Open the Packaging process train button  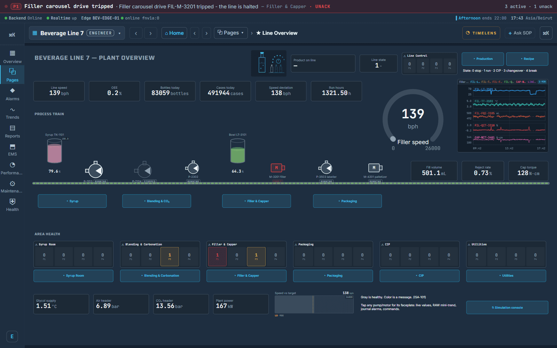(x=347, y=201)
